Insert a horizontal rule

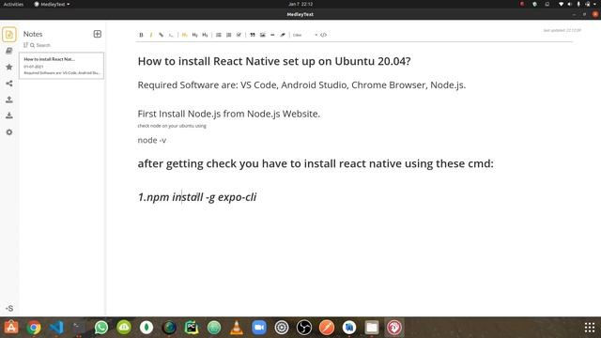coord(272,35)
